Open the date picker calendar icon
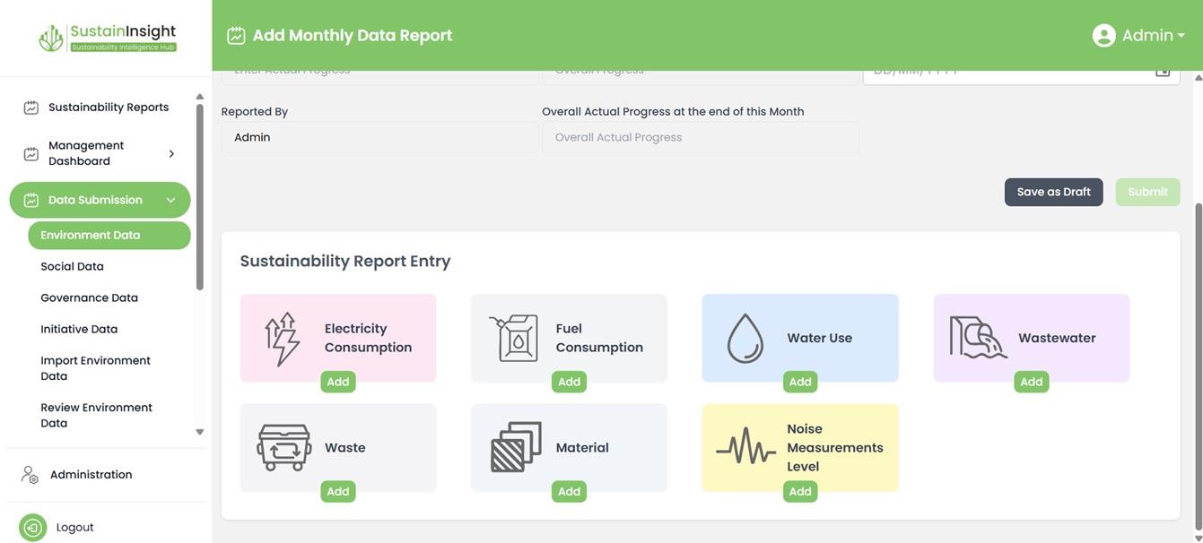This screenshot has width=1203, height=543. pos(1163,71)
